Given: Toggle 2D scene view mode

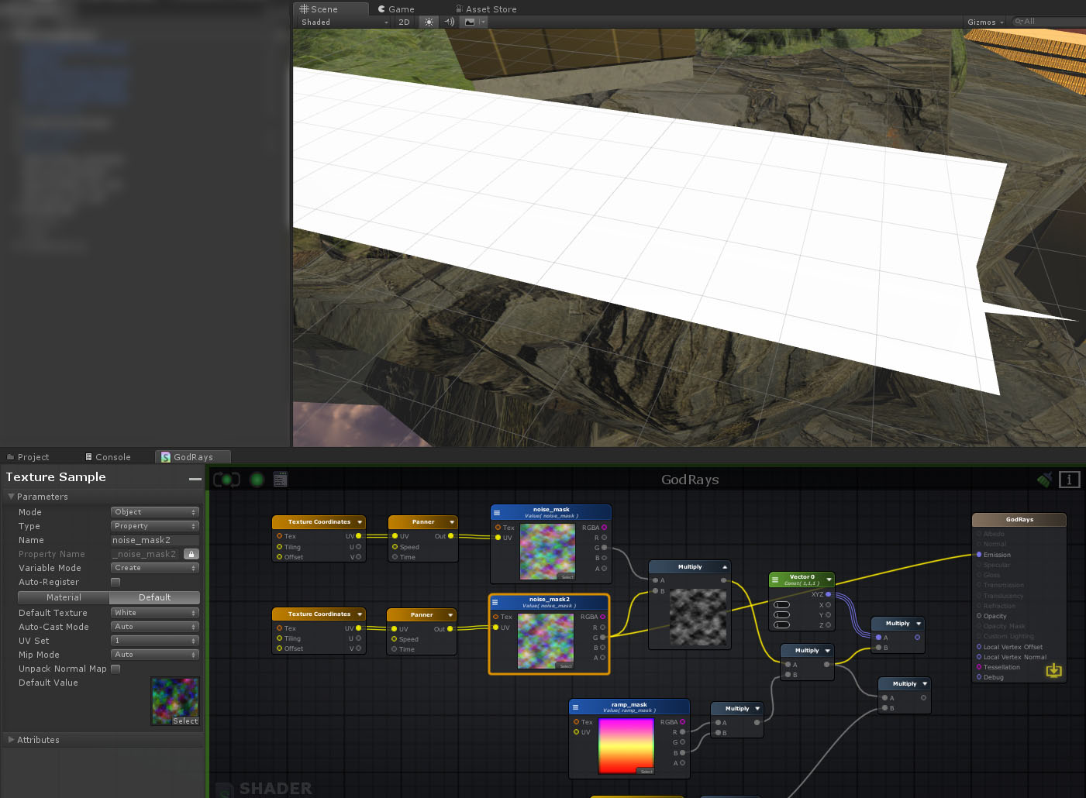Looking at the screenshot, I should pyautogui.click(x=405, y=22).
